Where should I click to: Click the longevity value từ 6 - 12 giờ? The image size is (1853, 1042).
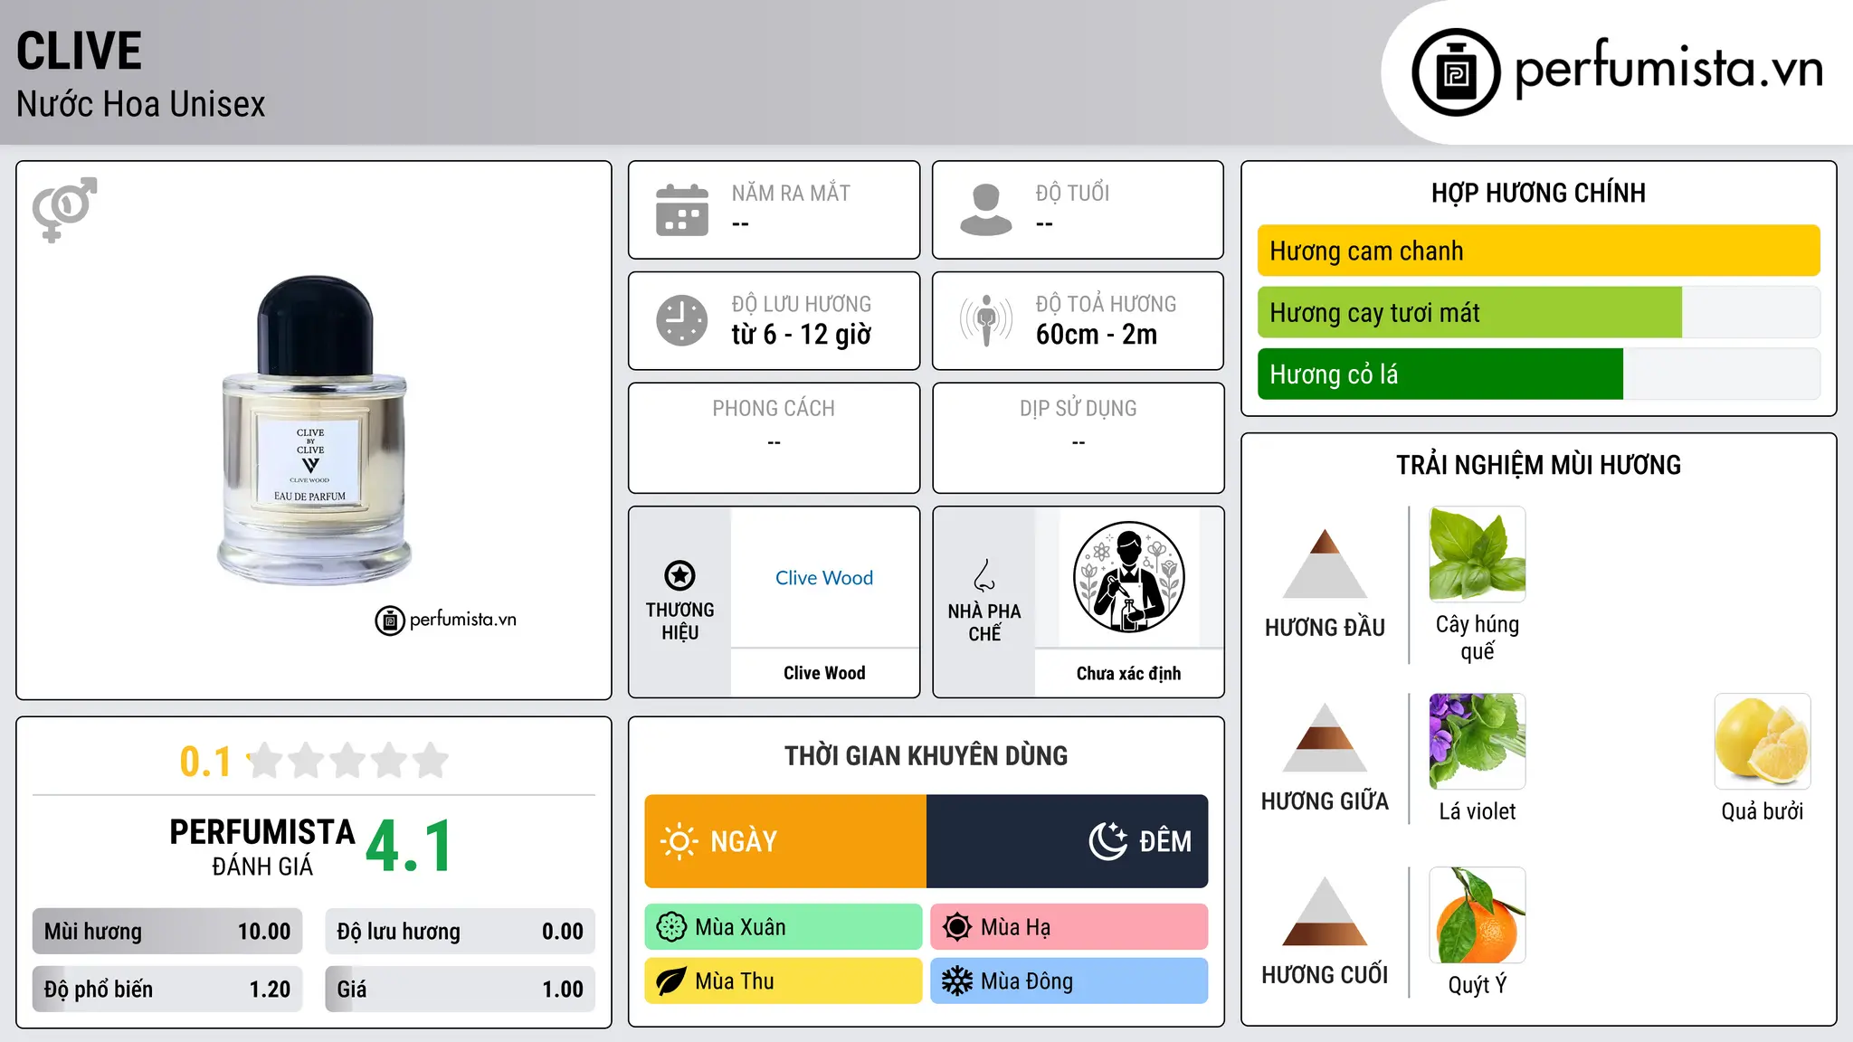(x=801, y=335)
